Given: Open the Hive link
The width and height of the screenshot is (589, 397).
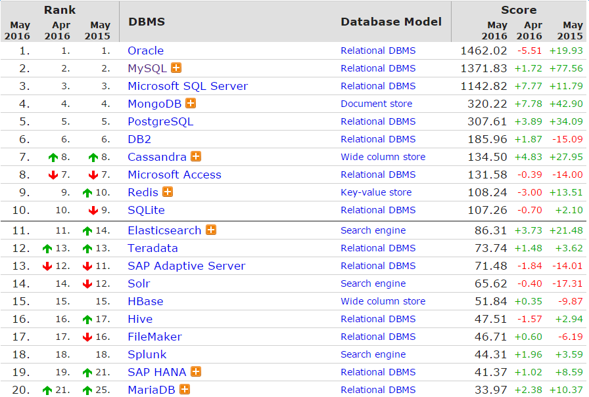Looking at the screenshot, I should pos(140,319).
